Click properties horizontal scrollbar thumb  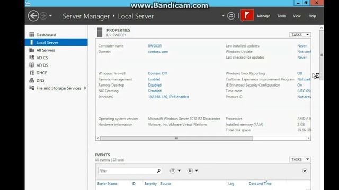176,138
